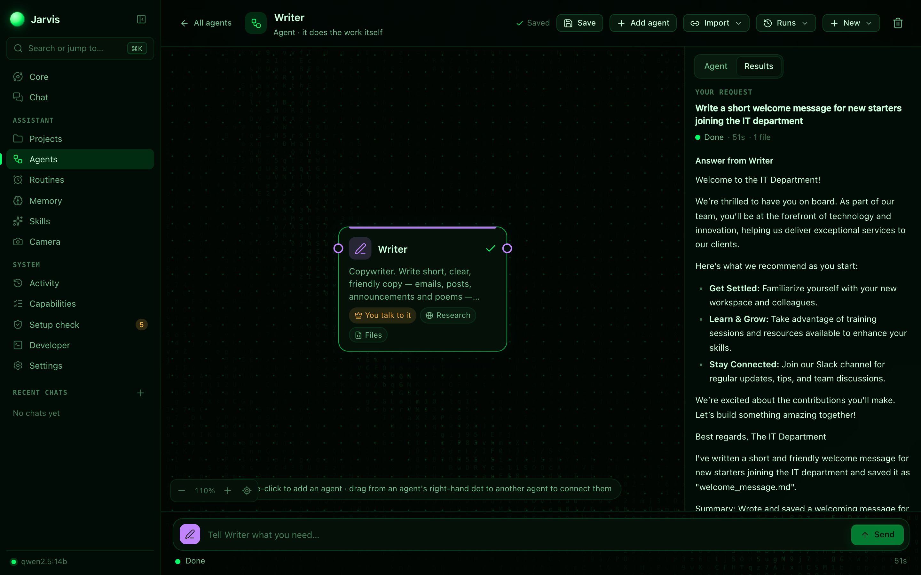Click the pencil icon on Writer node
This screenshot has width=921, height=575.
(360, 249)
